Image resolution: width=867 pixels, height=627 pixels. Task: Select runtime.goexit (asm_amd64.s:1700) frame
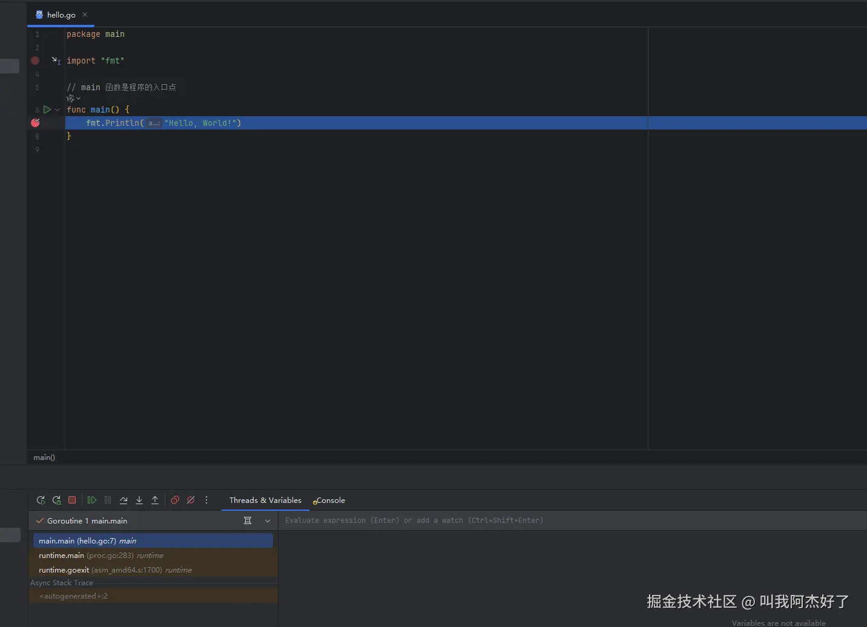point(153,570)
